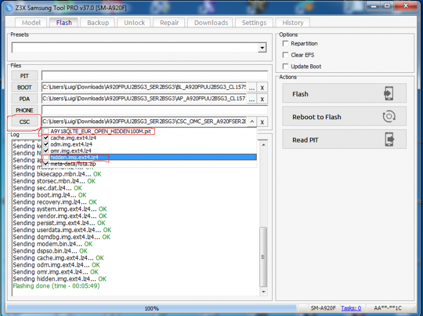Select the 'Flashing done' log line

(x=56, y=286)
